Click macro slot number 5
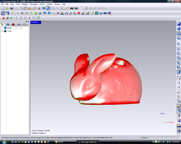Viewport: 181px width, 144px height. 33,18
